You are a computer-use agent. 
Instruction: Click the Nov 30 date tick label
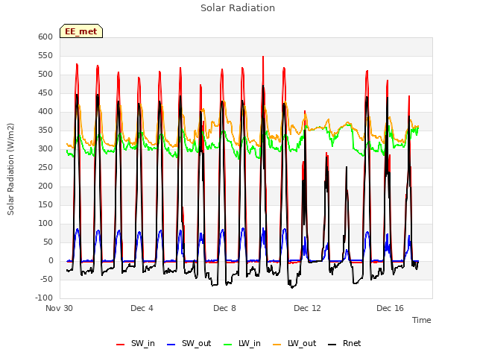(59, 308)
